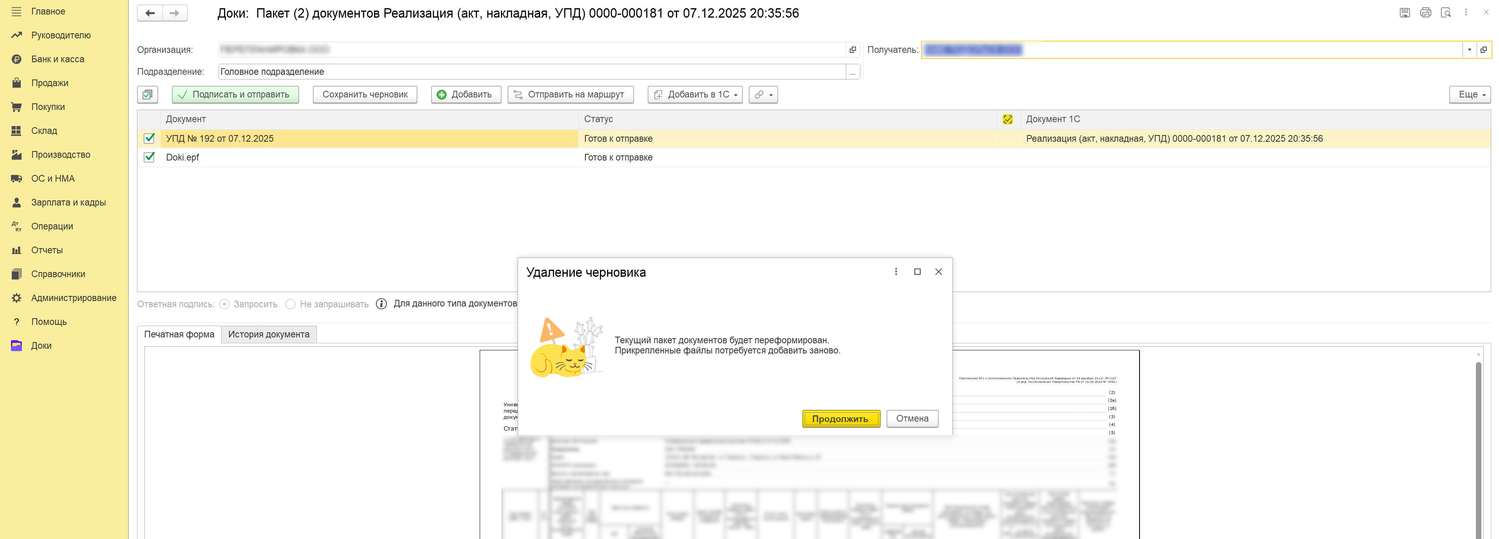Expand the Получатель field dropdown arrow
This screenshot has height=539, width=1499.
[1469, 49]
